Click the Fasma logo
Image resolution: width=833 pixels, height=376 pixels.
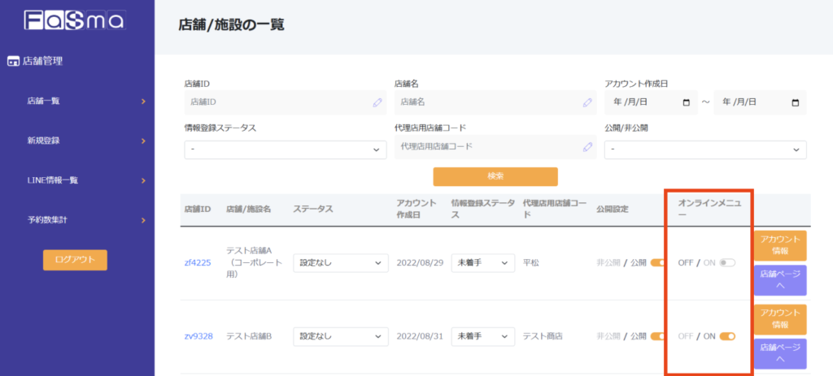(x=73, y=20)
